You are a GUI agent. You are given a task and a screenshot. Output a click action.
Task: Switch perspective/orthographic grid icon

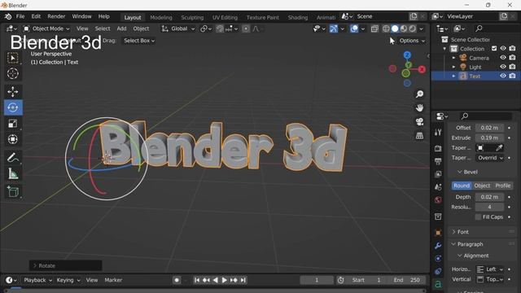[420, 136]
